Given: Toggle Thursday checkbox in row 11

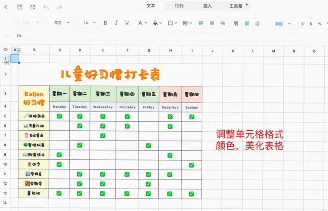Looking at the screenshot, I should click(x=127, y=174).
